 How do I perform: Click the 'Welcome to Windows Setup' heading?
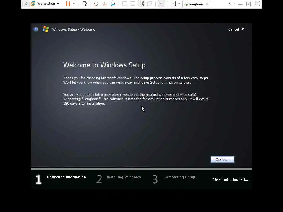coord(104,65)
